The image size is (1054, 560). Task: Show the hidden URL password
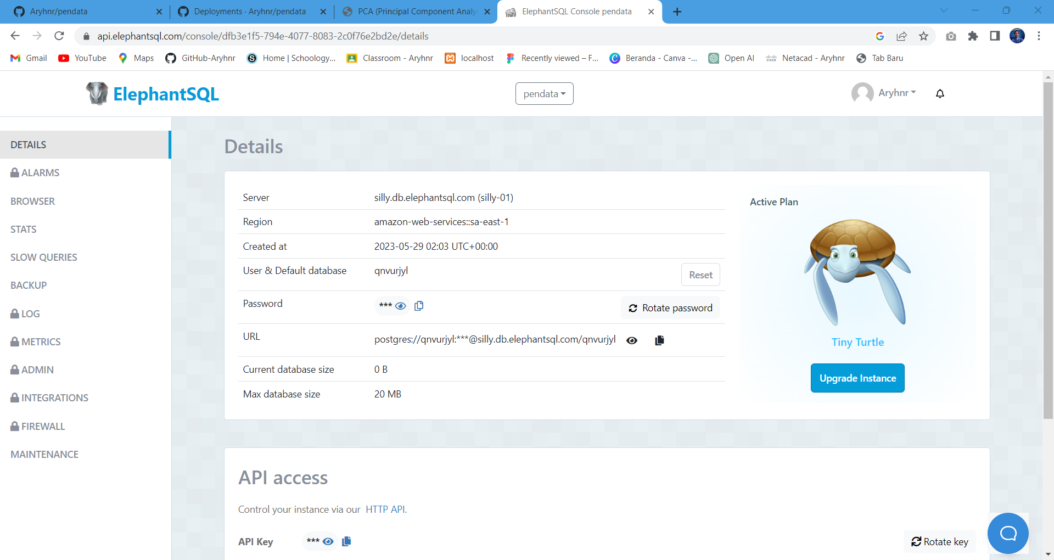click(632, 340)
